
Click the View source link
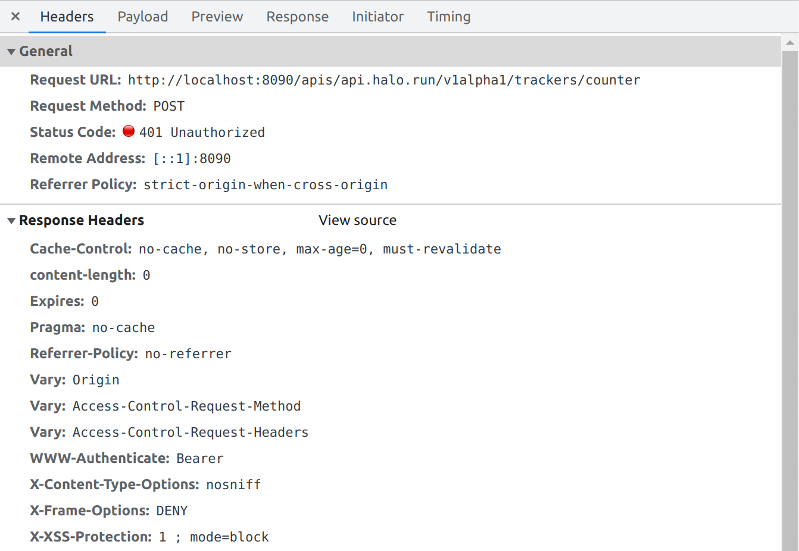tap(357, 220)
